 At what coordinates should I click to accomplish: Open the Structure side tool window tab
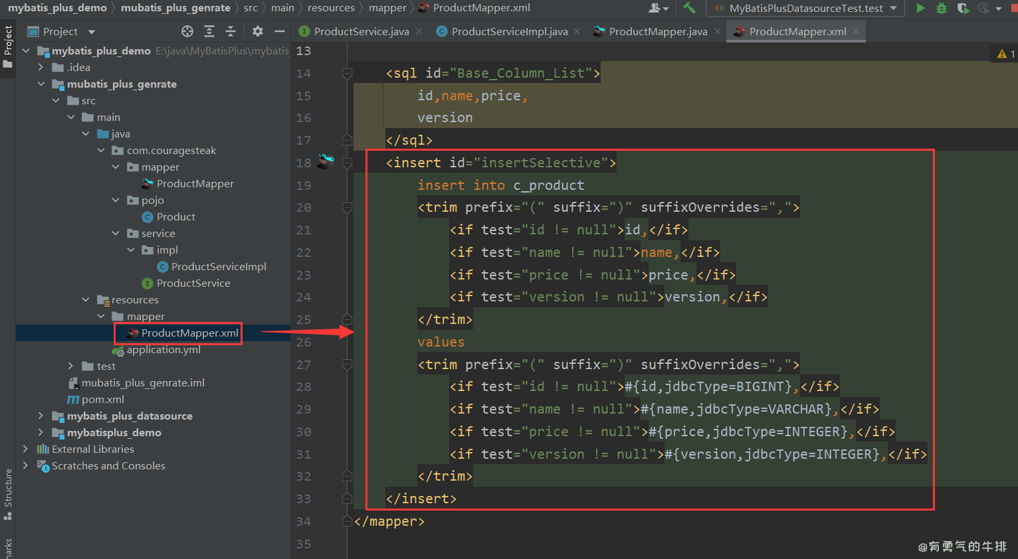click(8, 494)
